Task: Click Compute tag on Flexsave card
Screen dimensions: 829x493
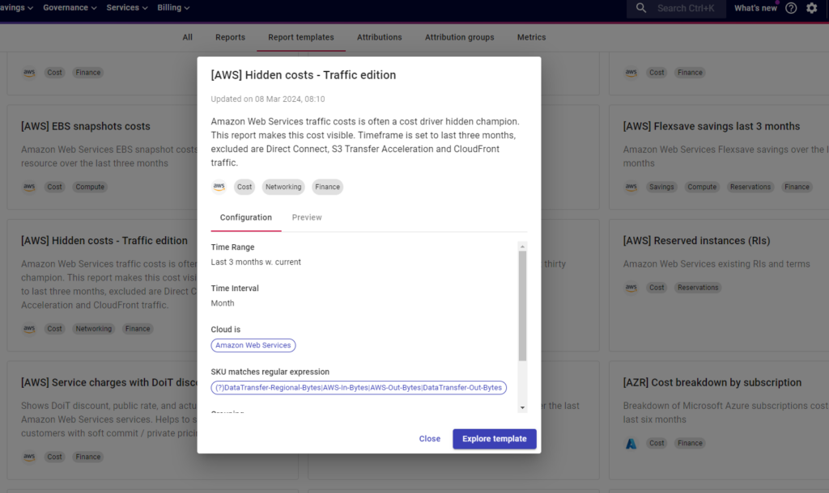Action: click(x=702, y=187)
